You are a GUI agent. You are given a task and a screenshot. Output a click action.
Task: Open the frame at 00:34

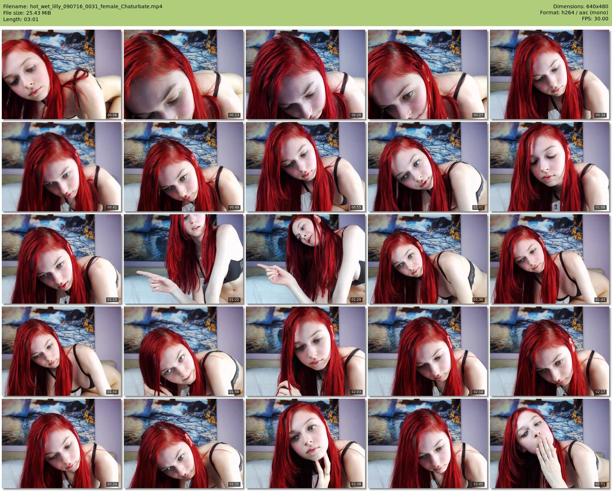point(550,74)
